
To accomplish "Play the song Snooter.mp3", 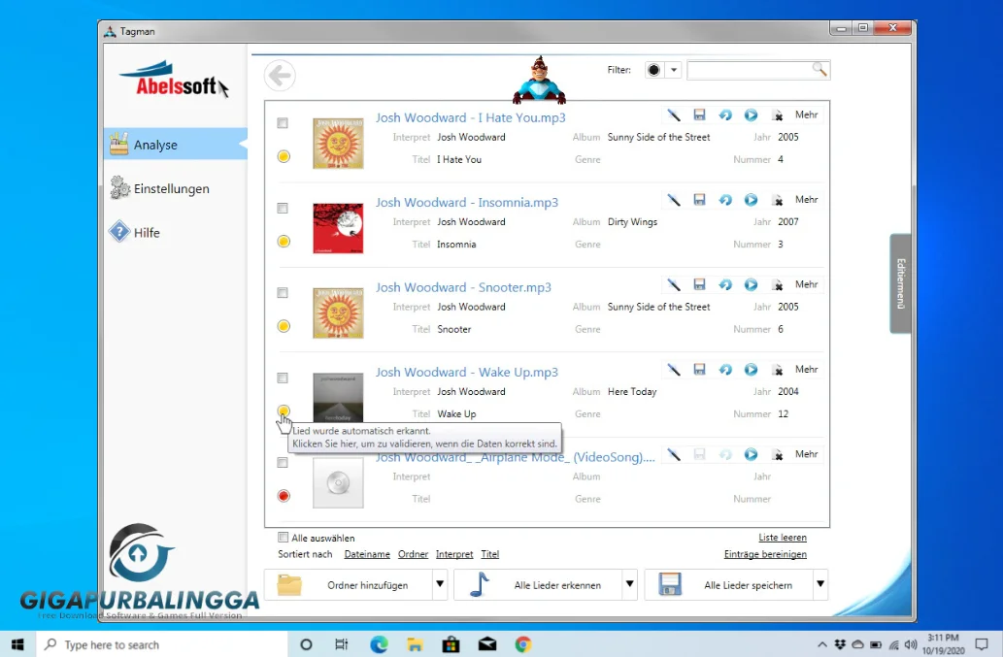I will tap(751, 284).
